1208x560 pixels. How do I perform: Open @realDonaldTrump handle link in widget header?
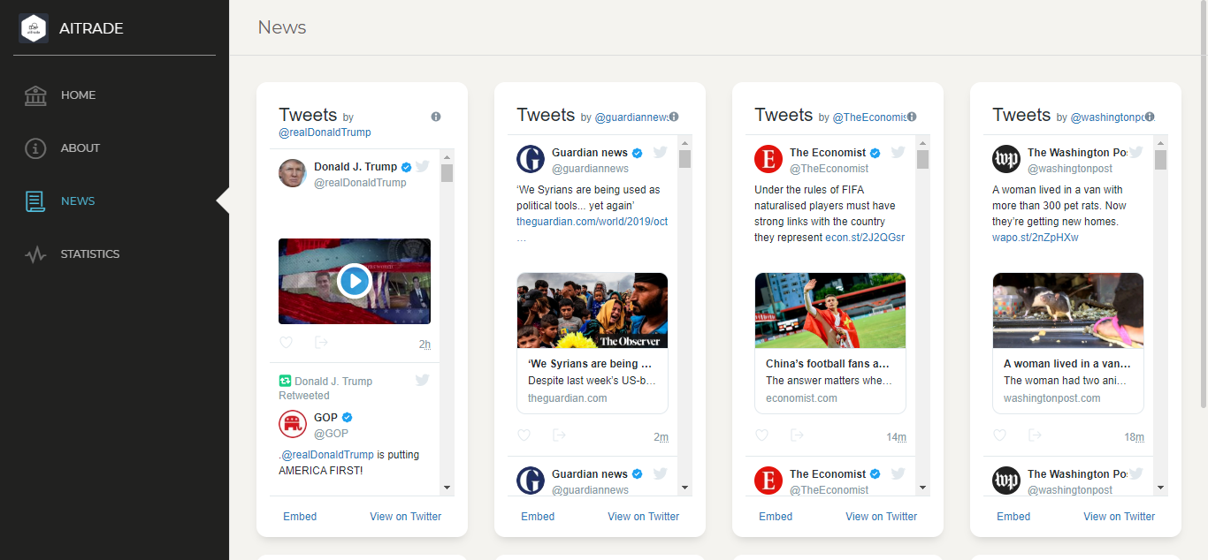click(x=325, y=132)
